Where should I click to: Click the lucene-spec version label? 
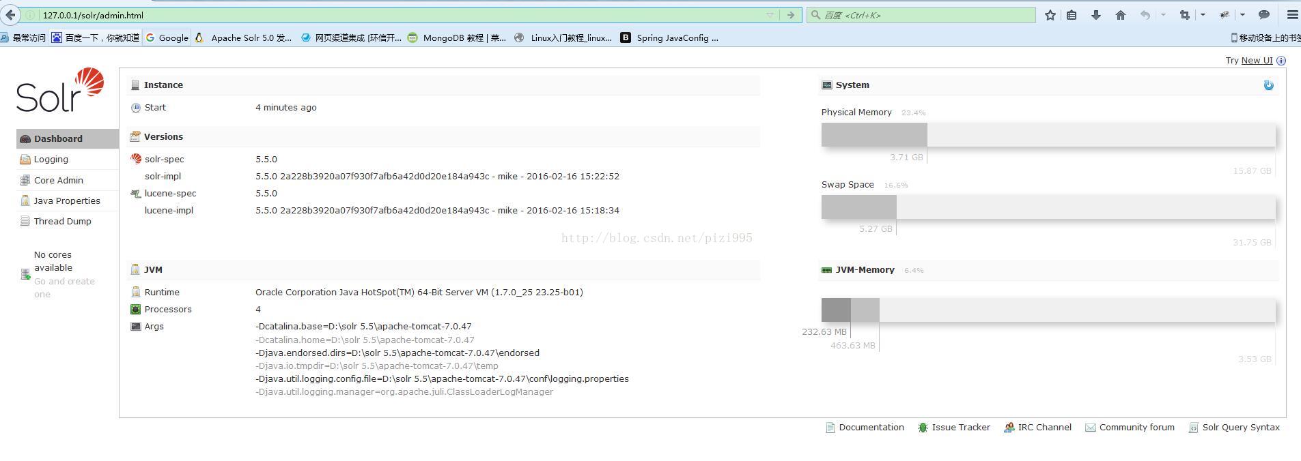(170, 193)
